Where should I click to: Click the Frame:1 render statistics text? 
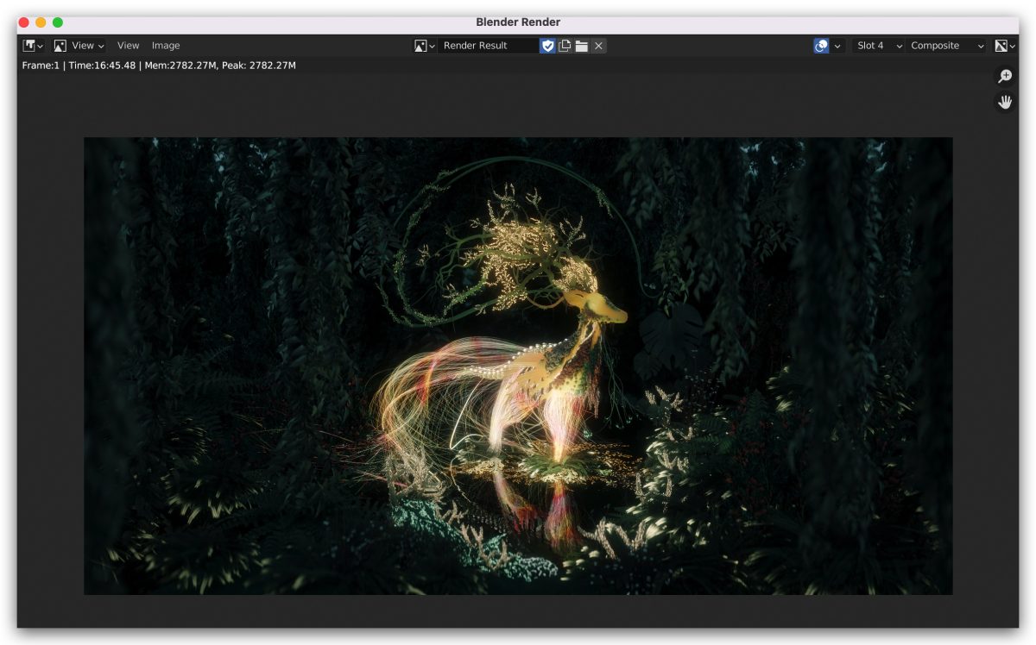159,66
